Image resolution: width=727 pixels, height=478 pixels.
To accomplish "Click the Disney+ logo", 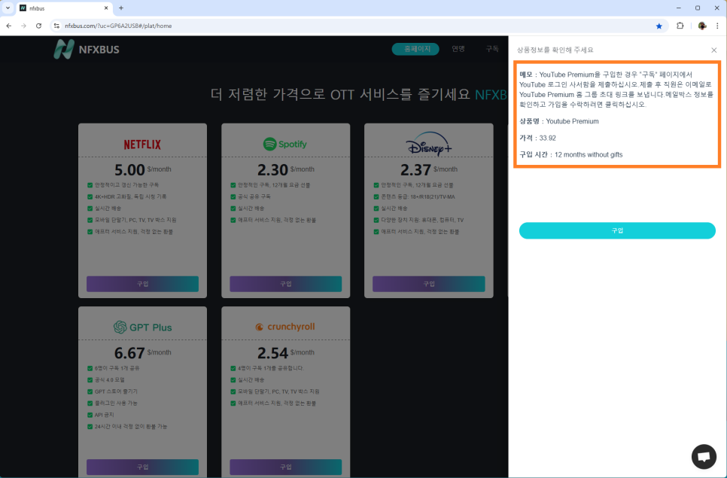I will 428,145.
